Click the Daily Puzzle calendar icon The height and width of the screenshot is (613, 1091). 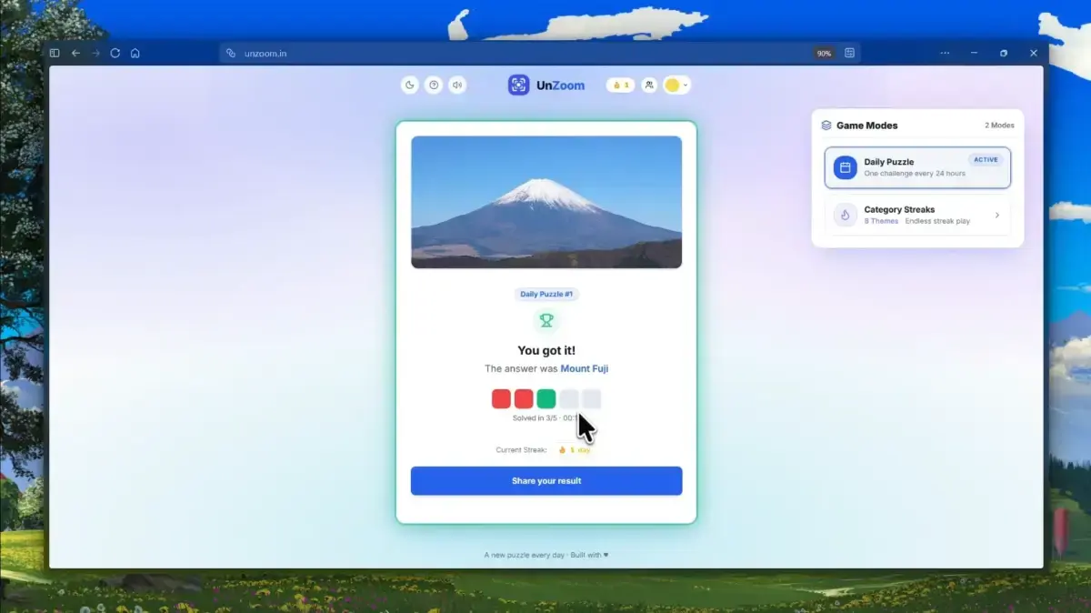coord(846,167)
